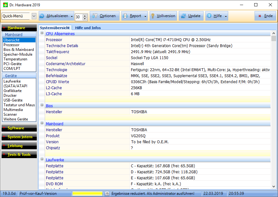The image size is (278, 197).
Task: Click the Vollversion key icon
Action: [x=152, y=16]
